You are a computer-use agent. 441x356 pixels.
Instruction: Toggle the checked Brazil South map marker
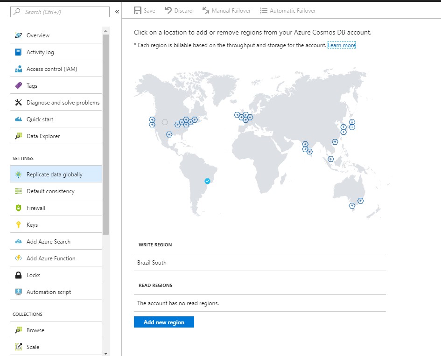click(207, 181)
